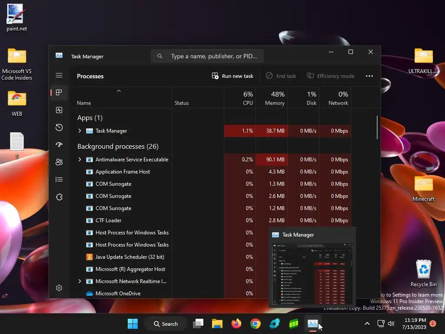The width and height of the screenshot is (445, 334).
Task: Expand Microsoft Network Realtime process group
Action: [x=80, y=281]
